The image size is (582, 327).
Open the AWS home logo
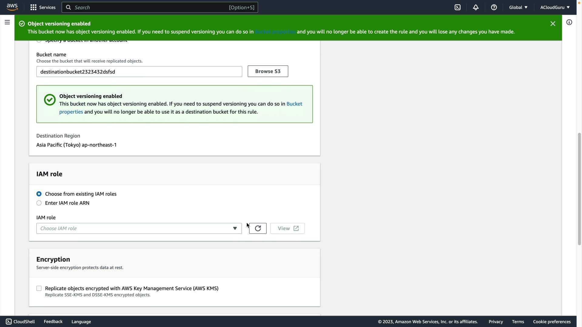pyautogui.click(x=12, y=7)
